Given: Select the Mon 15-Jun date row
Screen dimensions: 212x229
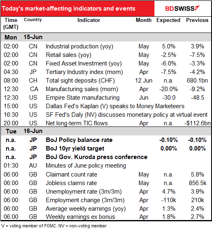Looking at the screenshot, I should point(106,37).
